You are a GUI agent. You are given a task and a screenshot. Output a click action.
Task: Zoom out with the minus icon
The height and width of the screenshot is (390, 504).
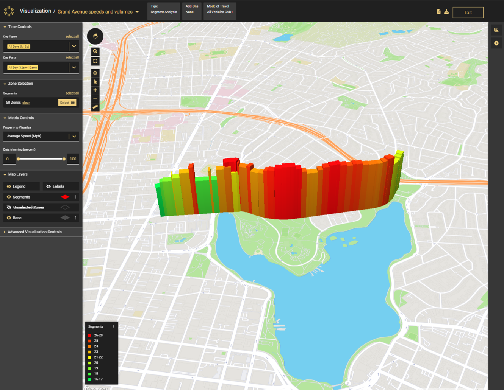95,98
